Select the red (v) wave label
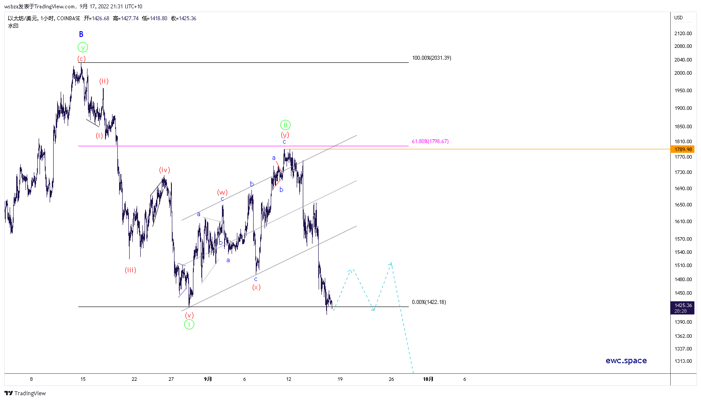701x401 pixels. pyautogui.click(x=189, y=315)
